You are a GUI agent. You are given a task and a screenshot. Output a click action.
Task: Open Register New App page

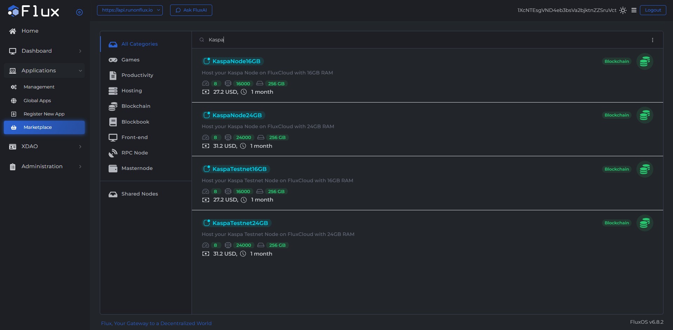click(44, 114)
